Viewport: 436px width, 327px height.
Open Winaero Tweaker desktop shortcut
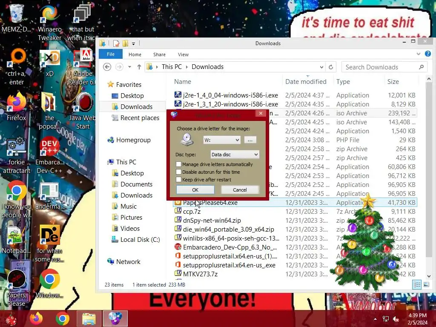pyautogui.click(x=49, y=23)
